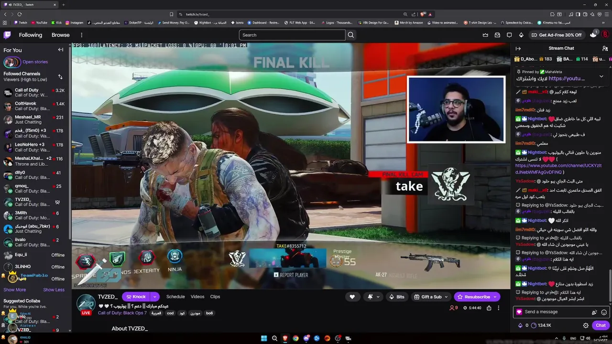
Task: Click REPORT PLAYER in the video
Action: [x=291, y=275]
